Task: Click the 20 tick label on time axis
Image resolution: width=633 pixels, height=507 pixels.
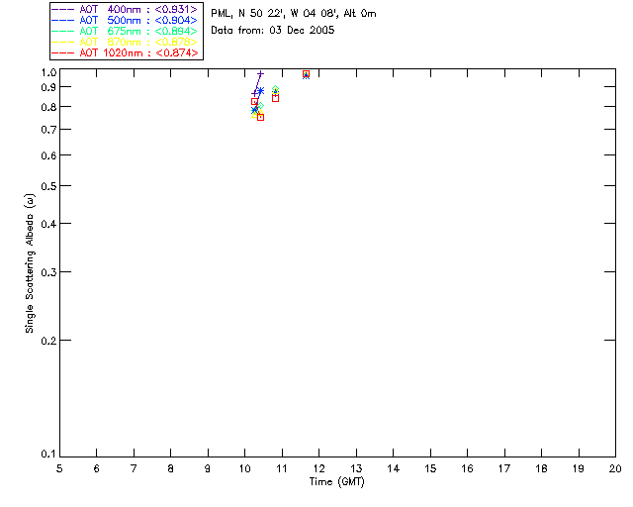Action: [615, 467]
